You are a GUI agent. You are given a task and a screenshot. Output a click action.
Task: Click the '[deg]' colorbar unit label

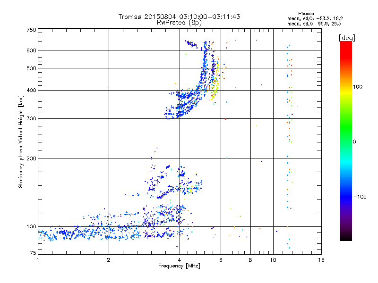click(347, 38)
